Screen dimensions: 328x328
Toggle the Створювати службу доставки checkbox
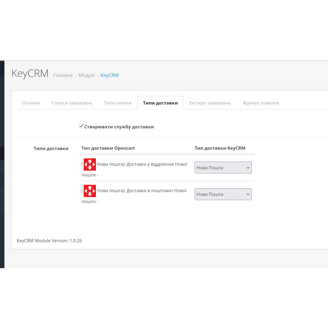pos(81,125)
